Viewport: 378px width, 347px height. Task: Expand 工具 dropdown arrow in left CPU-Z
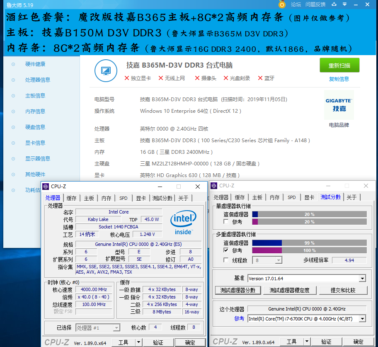pos(138,342)
